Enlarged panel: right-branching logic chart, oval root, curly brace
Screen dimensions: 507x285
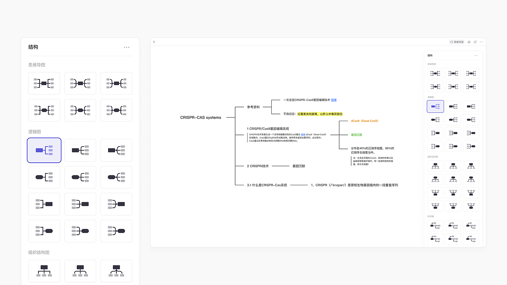(80, 177)
